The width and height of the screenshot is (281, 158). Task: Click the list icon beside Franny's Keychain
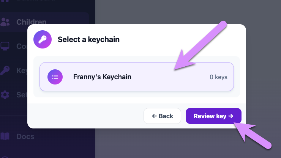click(55, 77)
